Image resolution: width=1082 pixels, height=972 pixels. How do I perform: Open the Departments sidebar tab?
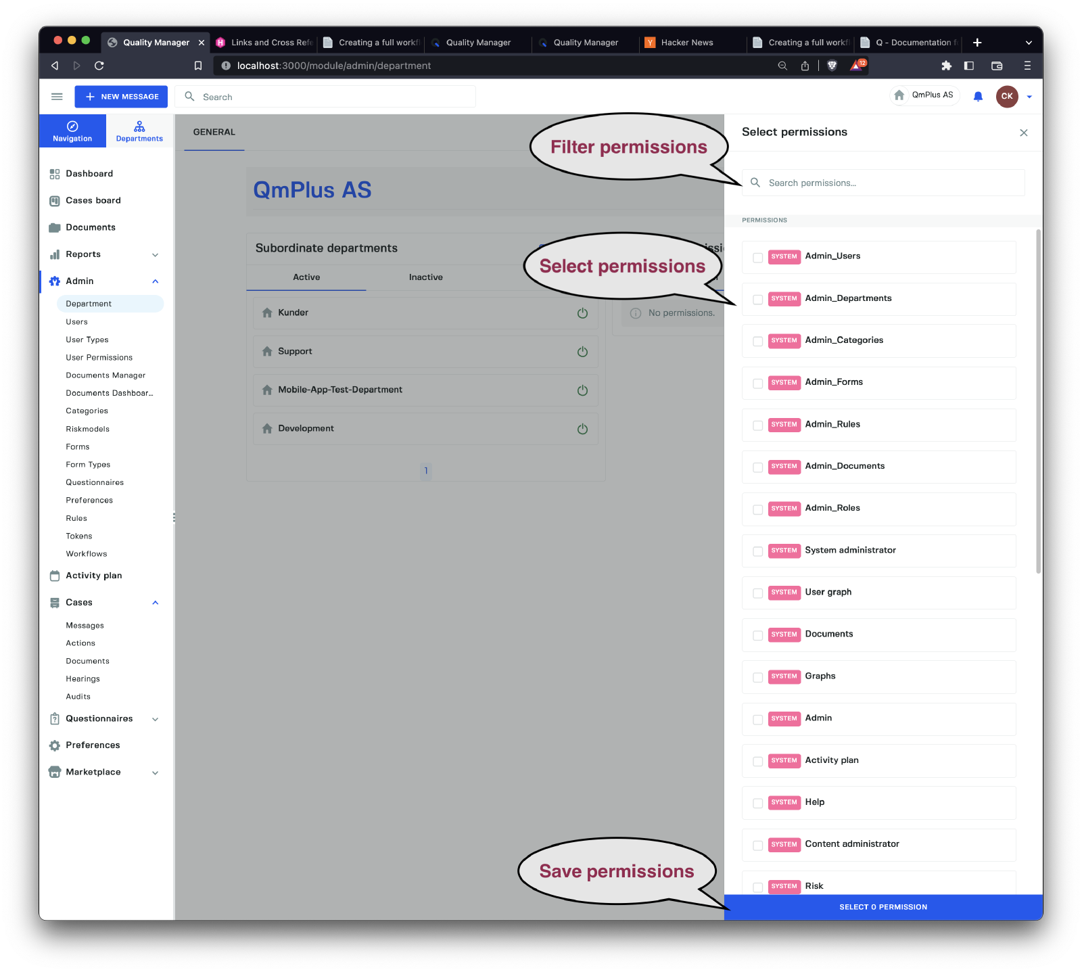[x=139, y=131]
